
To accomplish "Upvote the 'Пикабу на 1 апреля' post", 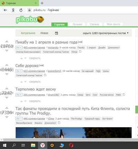I will [x=7, y=41].
